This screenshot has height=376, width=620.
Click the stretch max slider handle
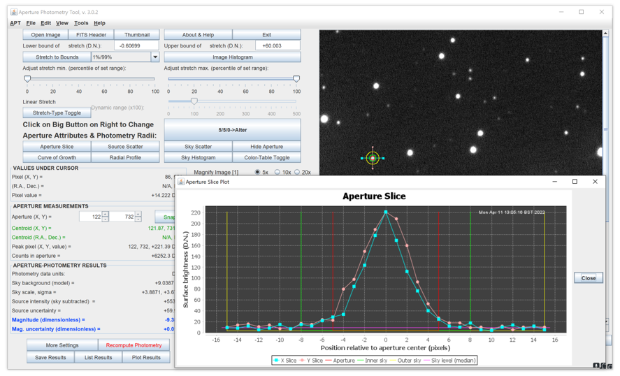[296, 79]
